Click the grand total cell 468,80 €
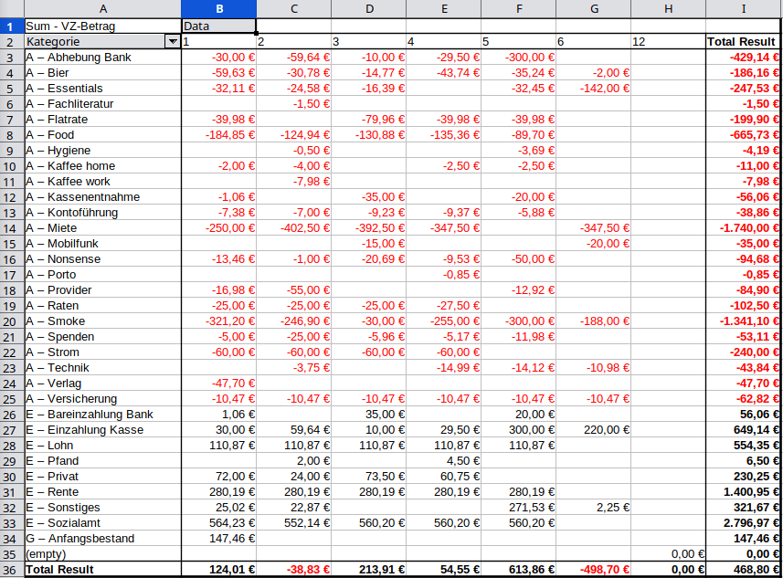The height and width of the screenshot is (578, 783). [743, 570]
